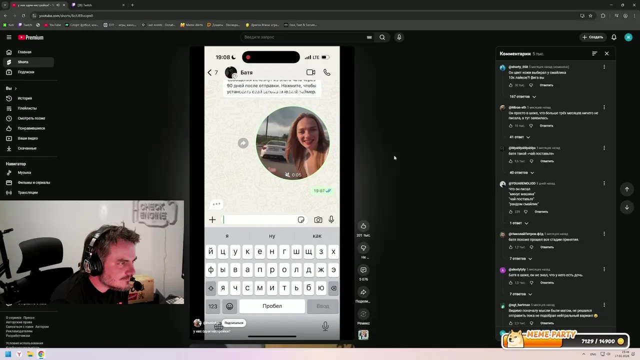Screen dimensions: 640x360
Task: Click the search magnifier button
Action: coord(382,37)
